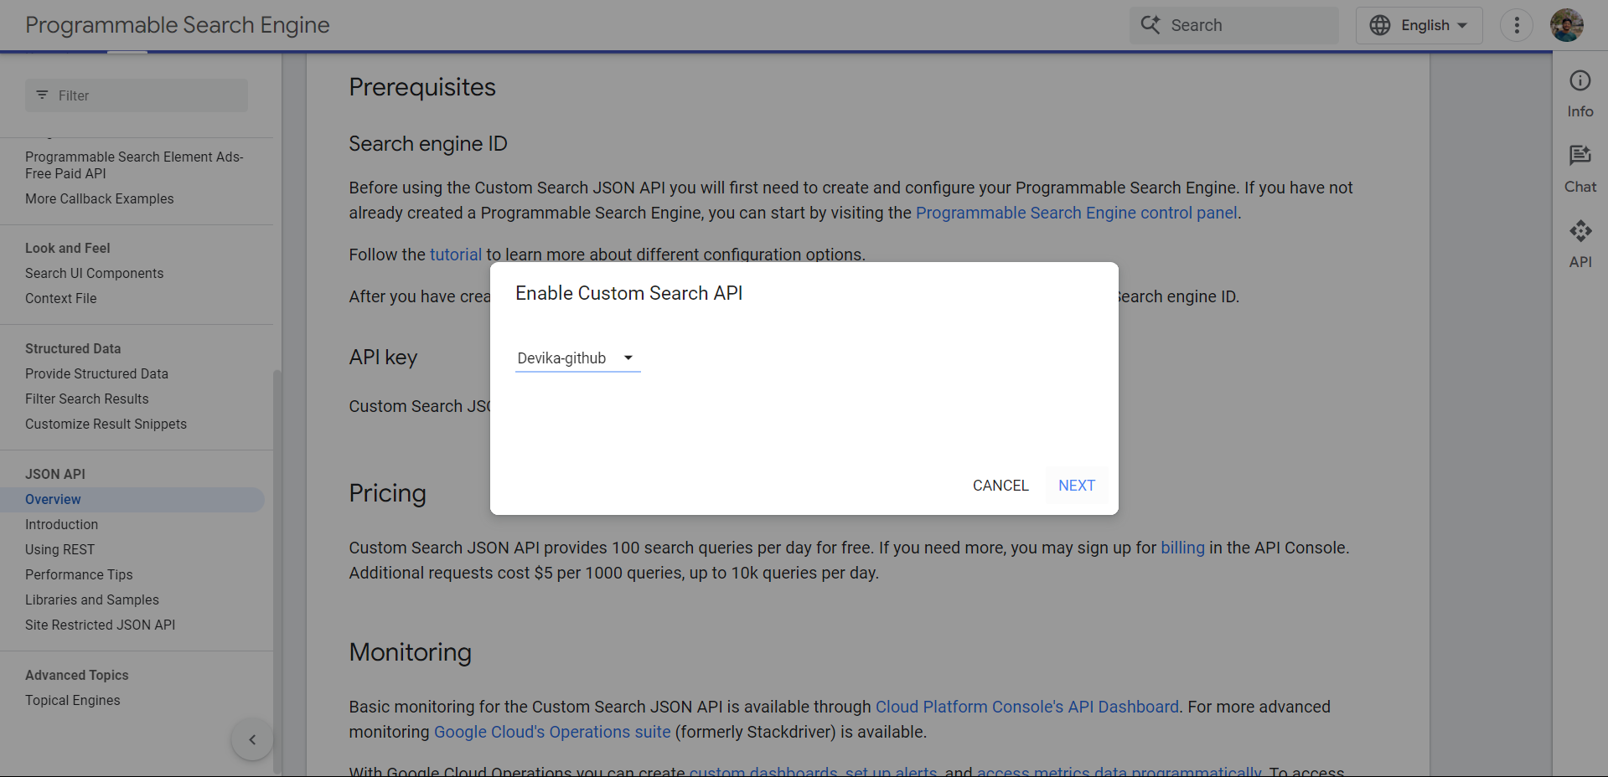The height and width of the screenshot is (777, 1608).
Task: Open the Devika-github project dropdown
Action: 577,358
